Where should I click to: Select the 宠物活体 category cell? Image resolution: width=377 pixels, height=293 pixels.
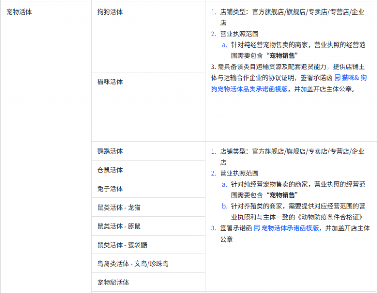tap(19, 12)
